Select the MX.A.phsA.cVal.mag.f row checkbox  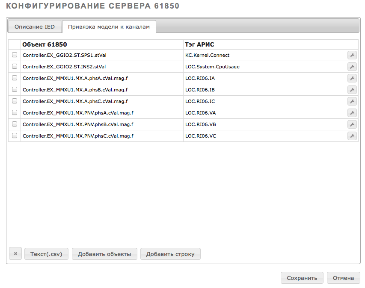coord(15,78)
